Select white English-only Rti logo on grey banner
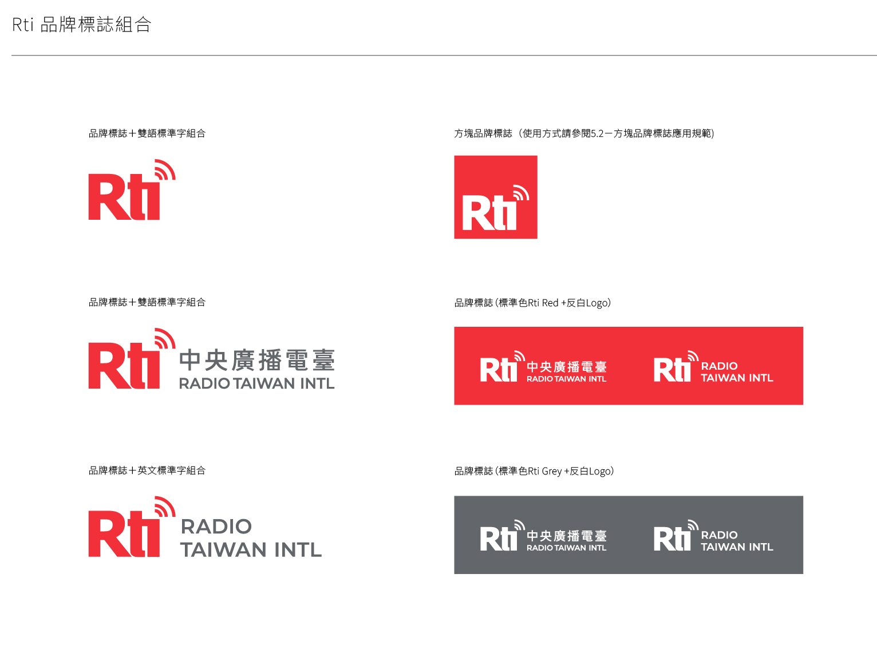 713,536
